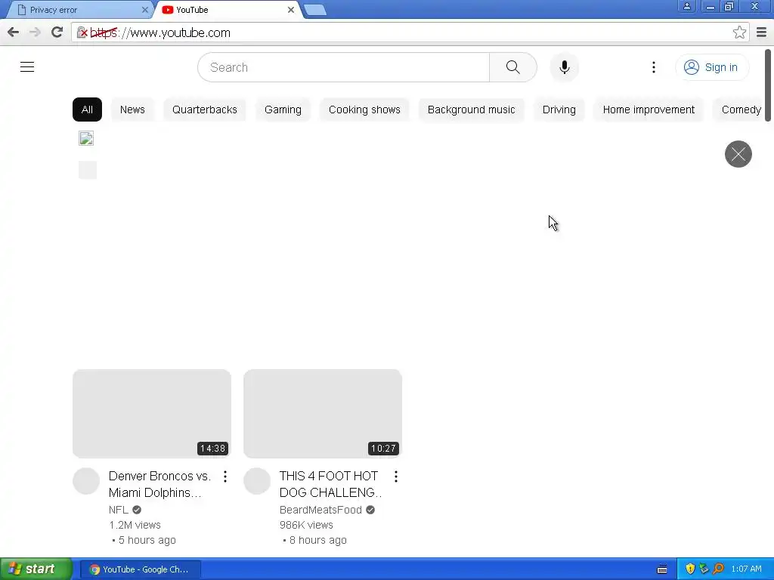Image resolution: width=774 pixels, height=580 pixels.
Task: Select the YouTube browser tab
Action: coord(227,10)
